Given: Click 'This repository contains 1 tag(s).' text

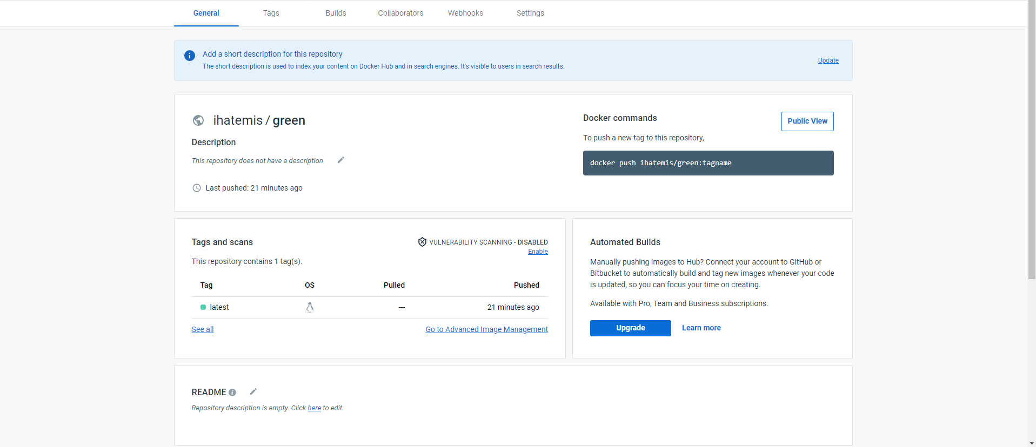Looking at the screenshot, I should [x=247, y=261].
